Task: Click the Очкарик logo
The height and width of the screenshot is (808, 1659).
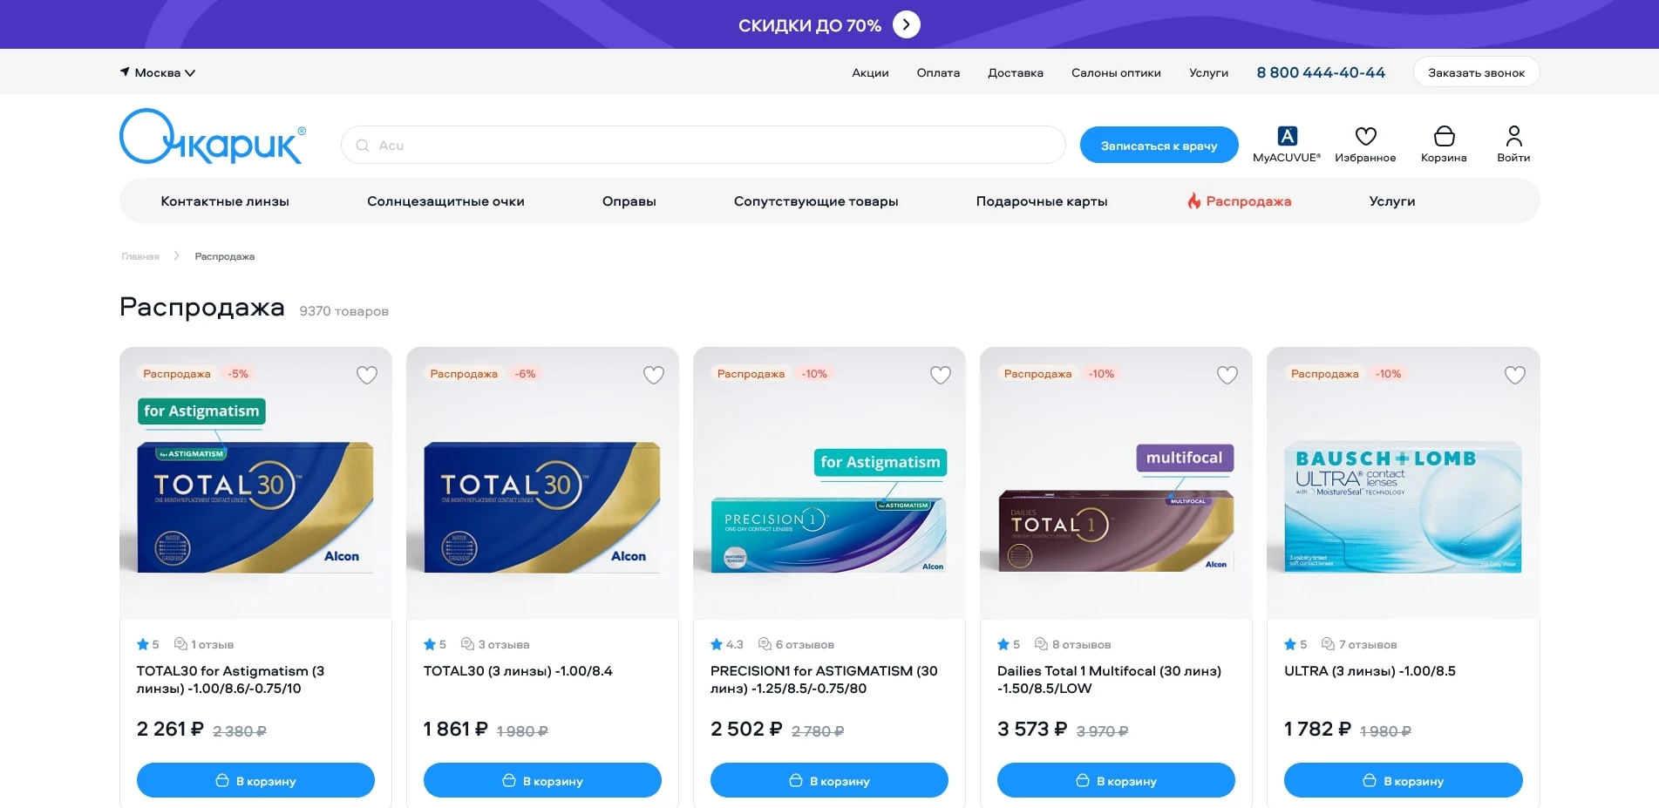Action: (x=213, y=138)
